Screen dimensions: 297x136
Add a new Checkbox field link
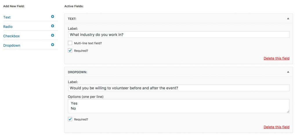click(x=11, y=36)
